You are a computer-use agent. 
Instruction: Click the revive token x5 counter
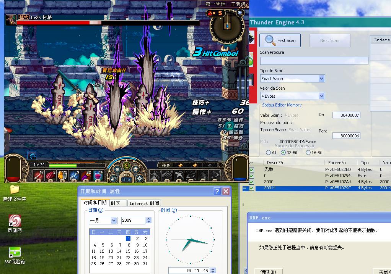[x=215, y=13]
